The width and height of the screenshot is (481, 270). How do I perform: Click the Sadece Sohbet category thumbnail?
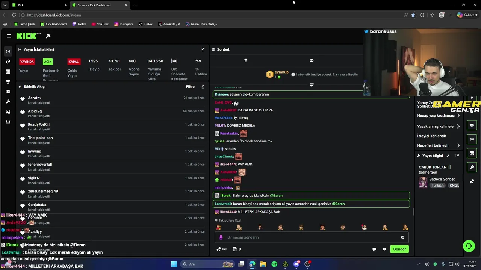(423, 182)
